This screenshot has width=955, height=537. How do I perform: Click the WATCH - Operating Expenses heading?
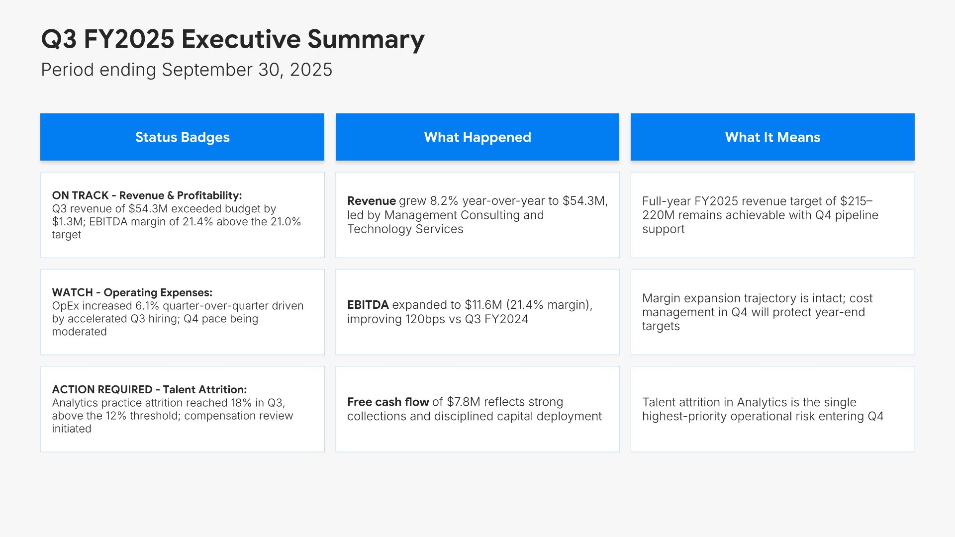point(132,292)
